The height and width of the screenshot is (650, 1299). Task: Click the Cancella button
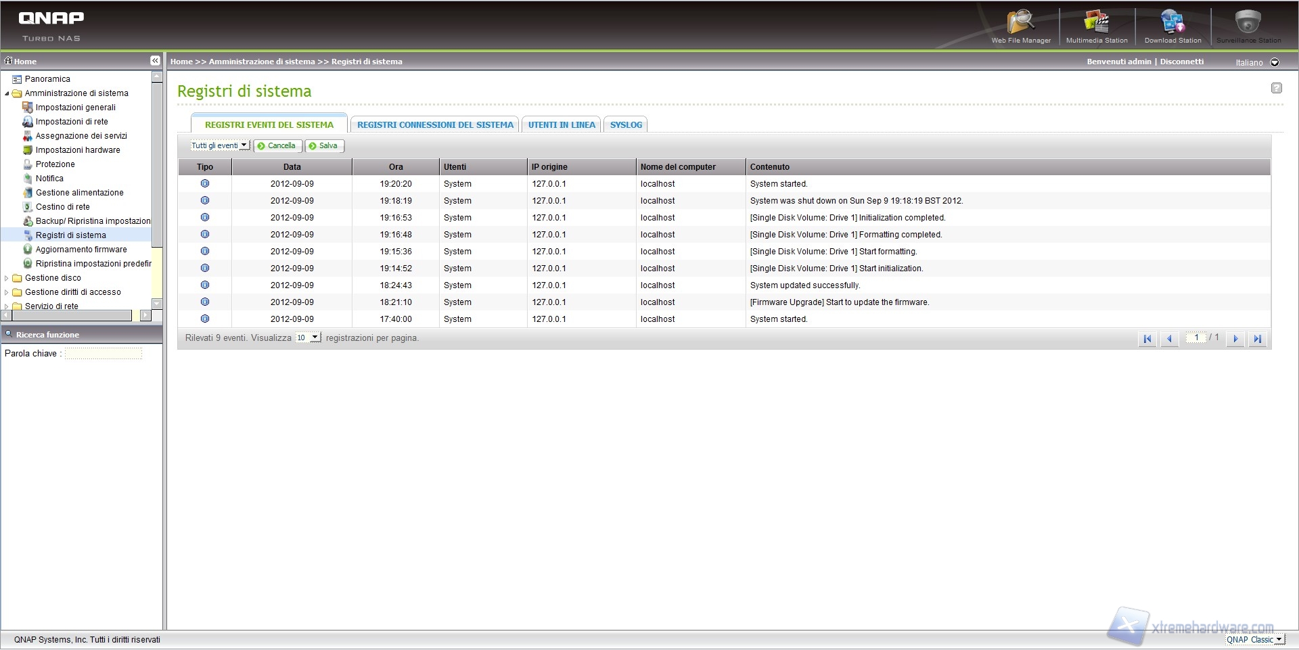point(278,146)
